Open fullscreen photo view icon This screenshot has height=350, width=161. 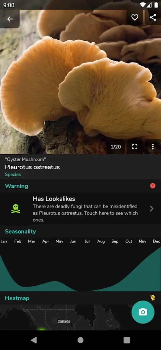pyautogui.click(x=135, y=147)
